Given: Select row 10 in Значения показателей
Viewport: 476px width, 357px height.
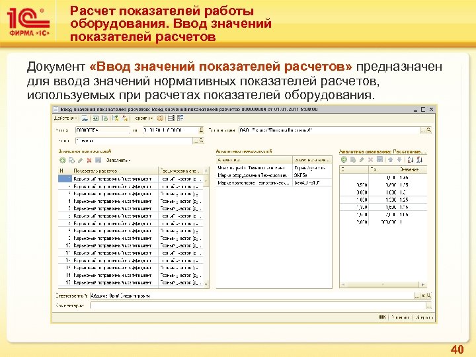Looking at the screenshot, I should (130, 245).
